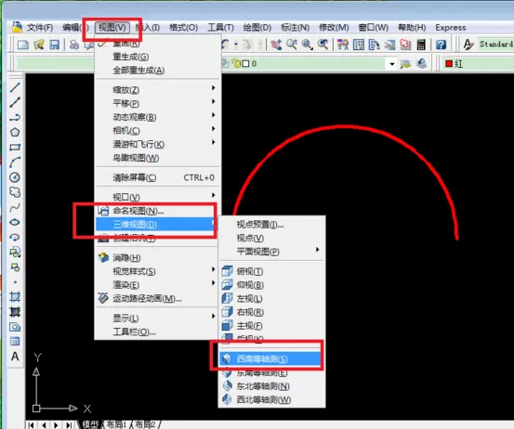The width and height of the screenshot is (514, 429).
Task: Select the Table tool
Action: (15, 342)
